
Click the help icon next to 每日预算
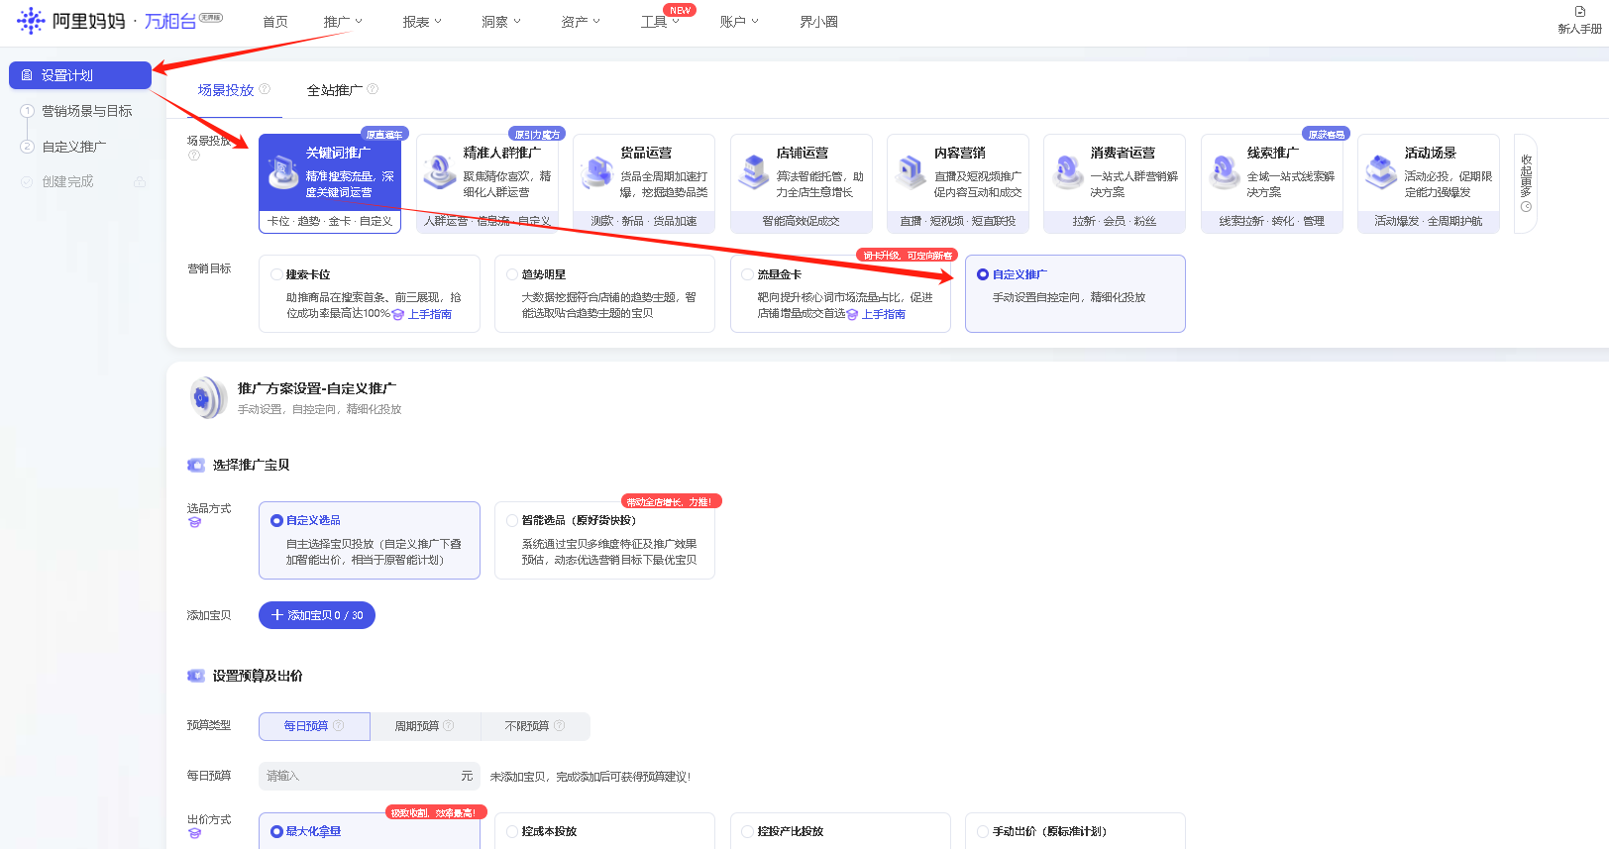tap(339, 726)
